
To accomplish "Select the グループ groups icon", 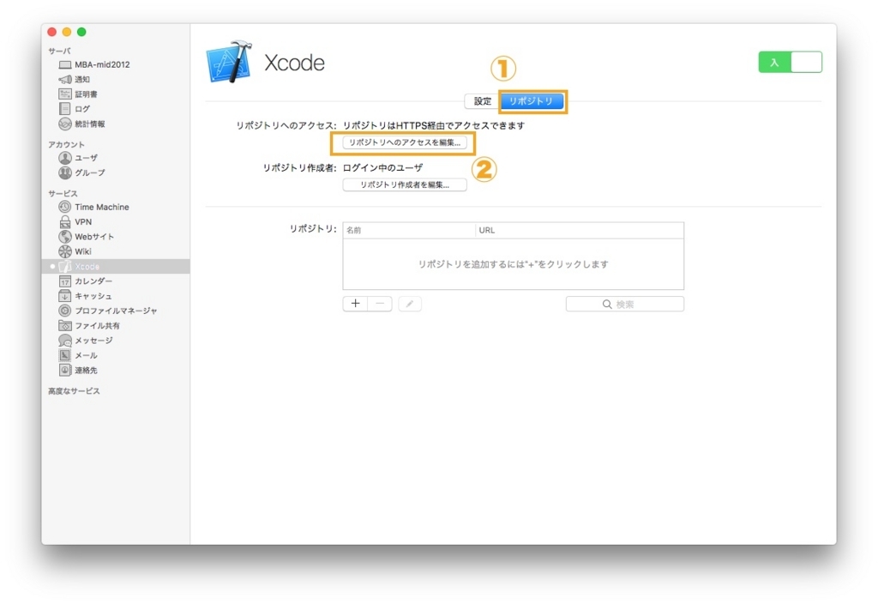I will 65,172.
